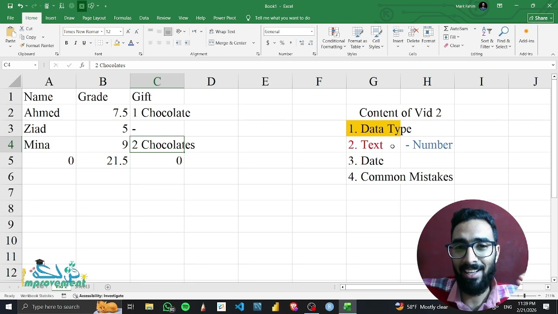The height and width of the screenshot is (314, 558).
Task: Click Accessibility: Investigate in status bar
Action: 99,296
